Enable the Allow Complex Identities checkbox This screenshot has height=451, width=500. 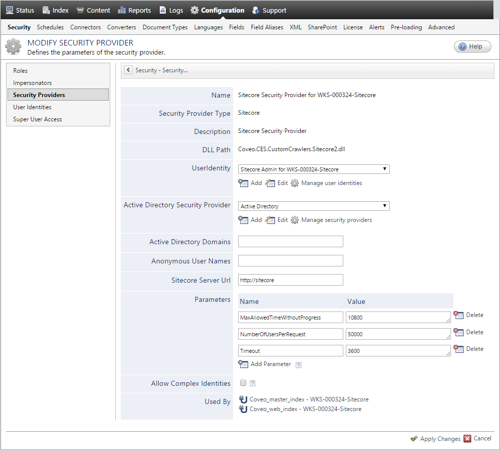243,383
